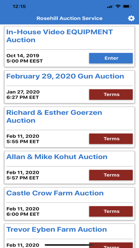
Task: Tap the 12:15 clock in status bar
Action: (x=19, y=6)
